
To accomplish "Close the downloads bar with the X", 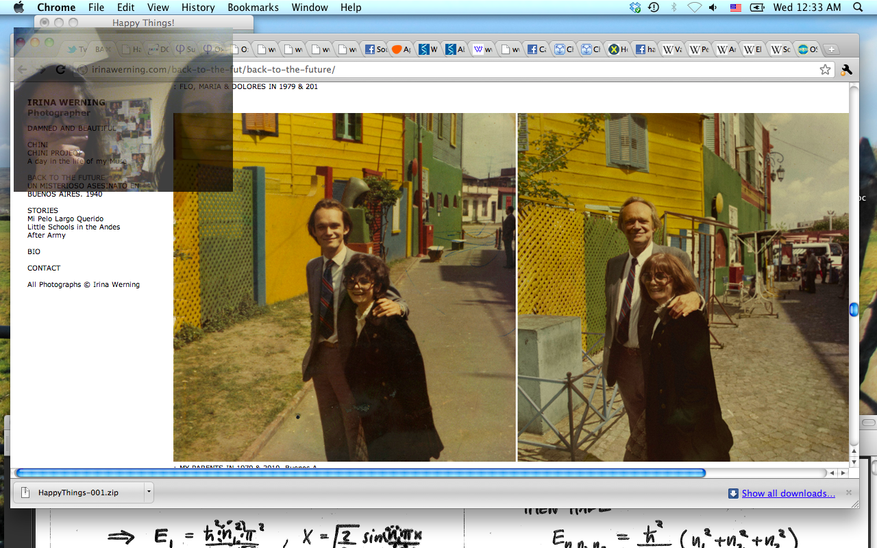I will (849, 493).
